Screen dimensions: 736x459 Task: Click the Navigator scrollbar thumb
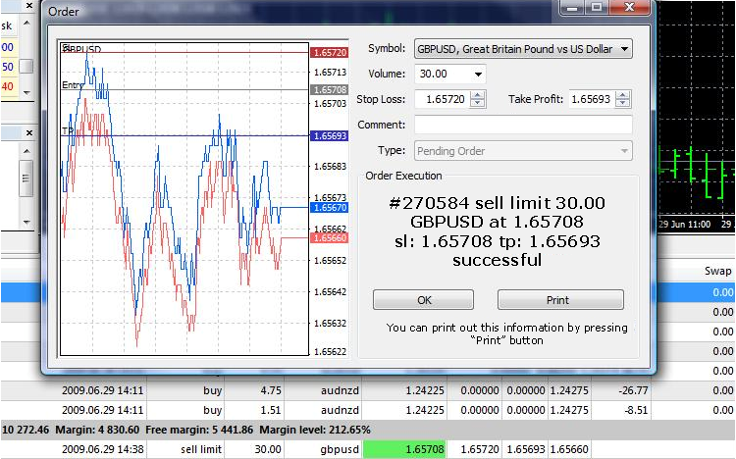pos(26,178)
